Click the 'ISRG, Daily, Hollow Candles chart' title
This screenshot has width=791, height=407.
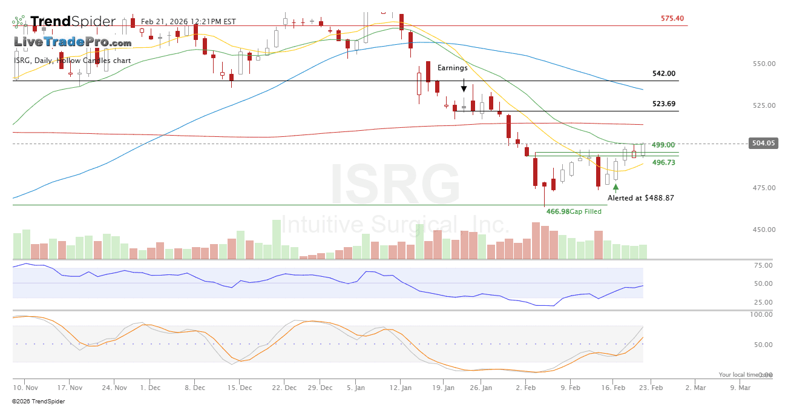(x=72, y=61)
